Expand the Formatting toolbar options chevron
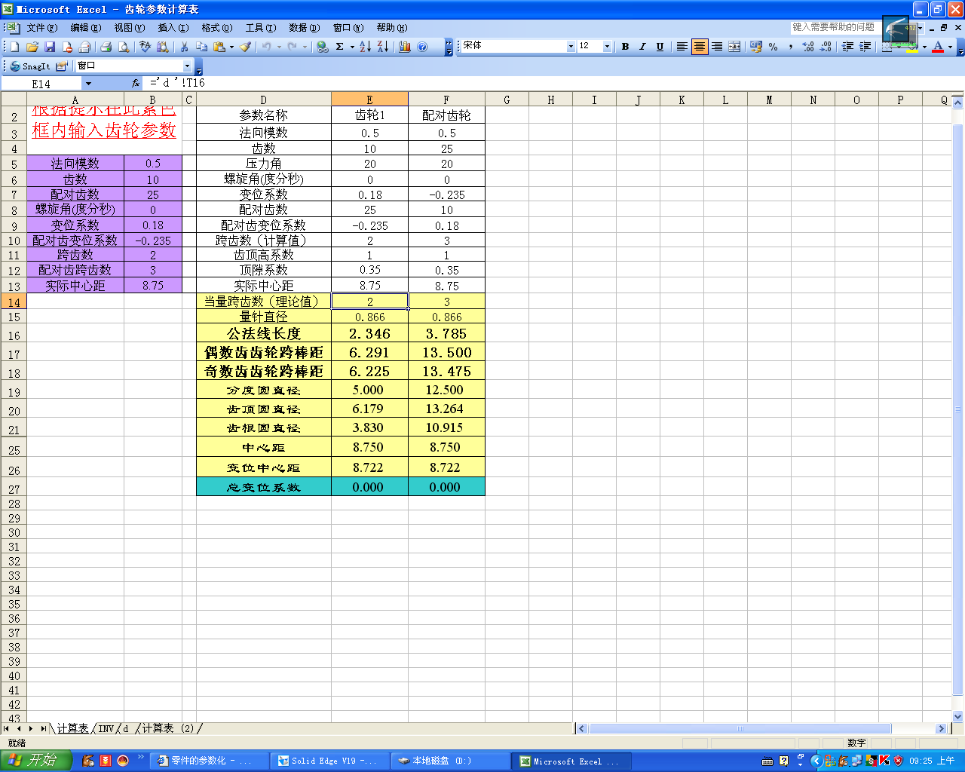The width and height of the screenshot is (965, 772). (x=960, y=47)
